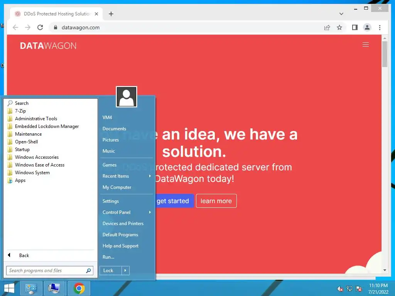Viewport: 395px width, 296px height.
Task: Expand shutdown options arrow next to Lock
Action: [125, 271]
